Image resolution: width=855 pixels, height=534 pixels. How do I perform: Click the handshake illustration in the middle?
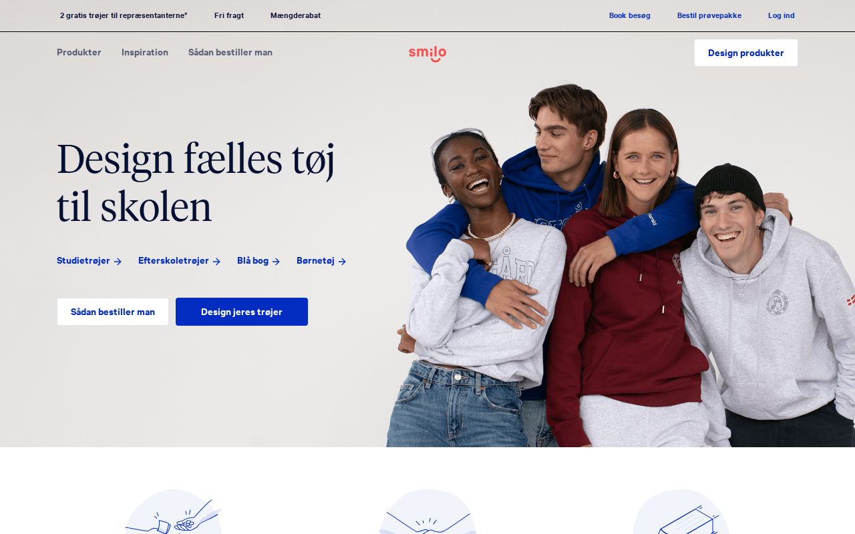click(427, 513)
